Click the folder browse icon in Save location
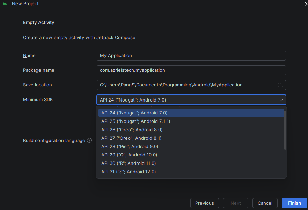The height and width of the screenshot is (210, 308). 280,85
